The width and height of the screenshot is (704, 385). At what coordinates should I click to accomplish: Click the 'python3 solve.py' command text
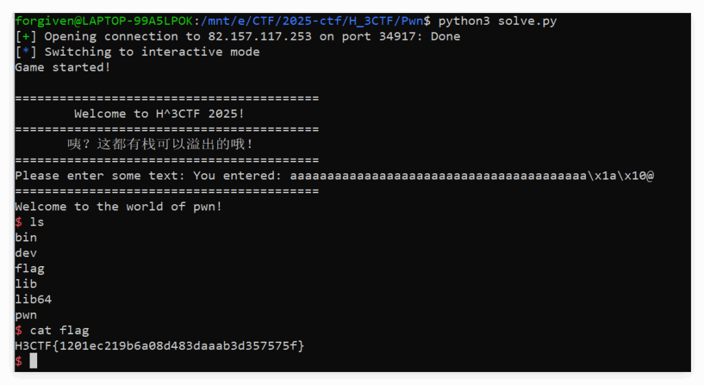pos(498,21)
